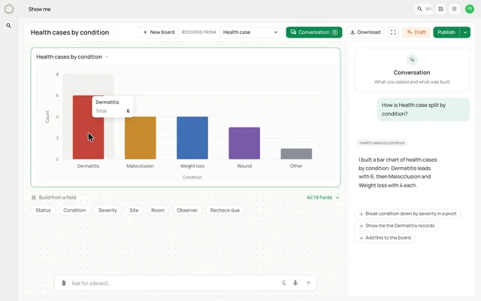Open the PS user avatar menu

(x=469, y=9)
